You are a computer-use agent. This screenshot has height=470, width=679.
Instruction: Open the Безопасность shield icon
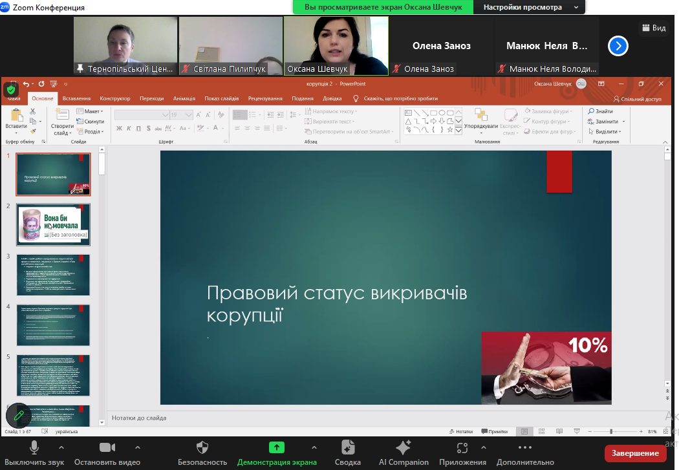pyautogui.click(x=202, y=447)
